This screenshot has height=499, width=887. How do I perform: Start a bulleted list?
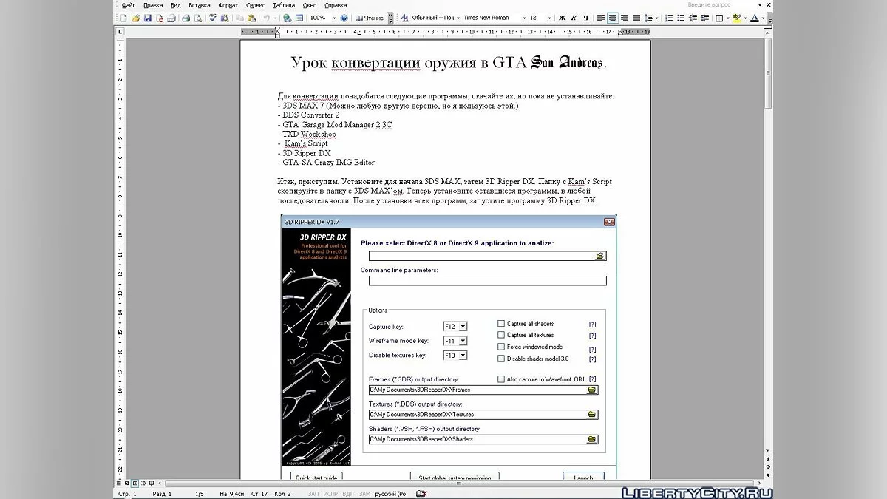click(681, 18)
